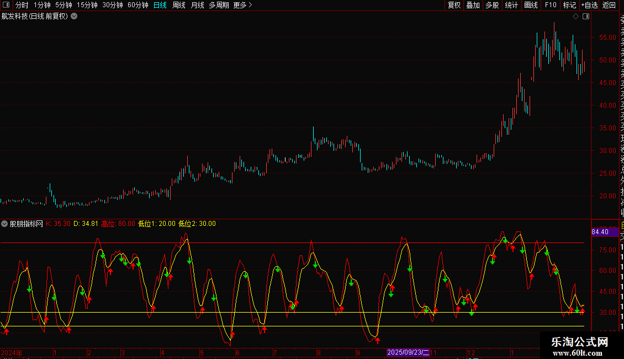624x359 pixels.
Task: Click the 复权 adjustment button
Action: pyautogui.click(x=454, y=5)
